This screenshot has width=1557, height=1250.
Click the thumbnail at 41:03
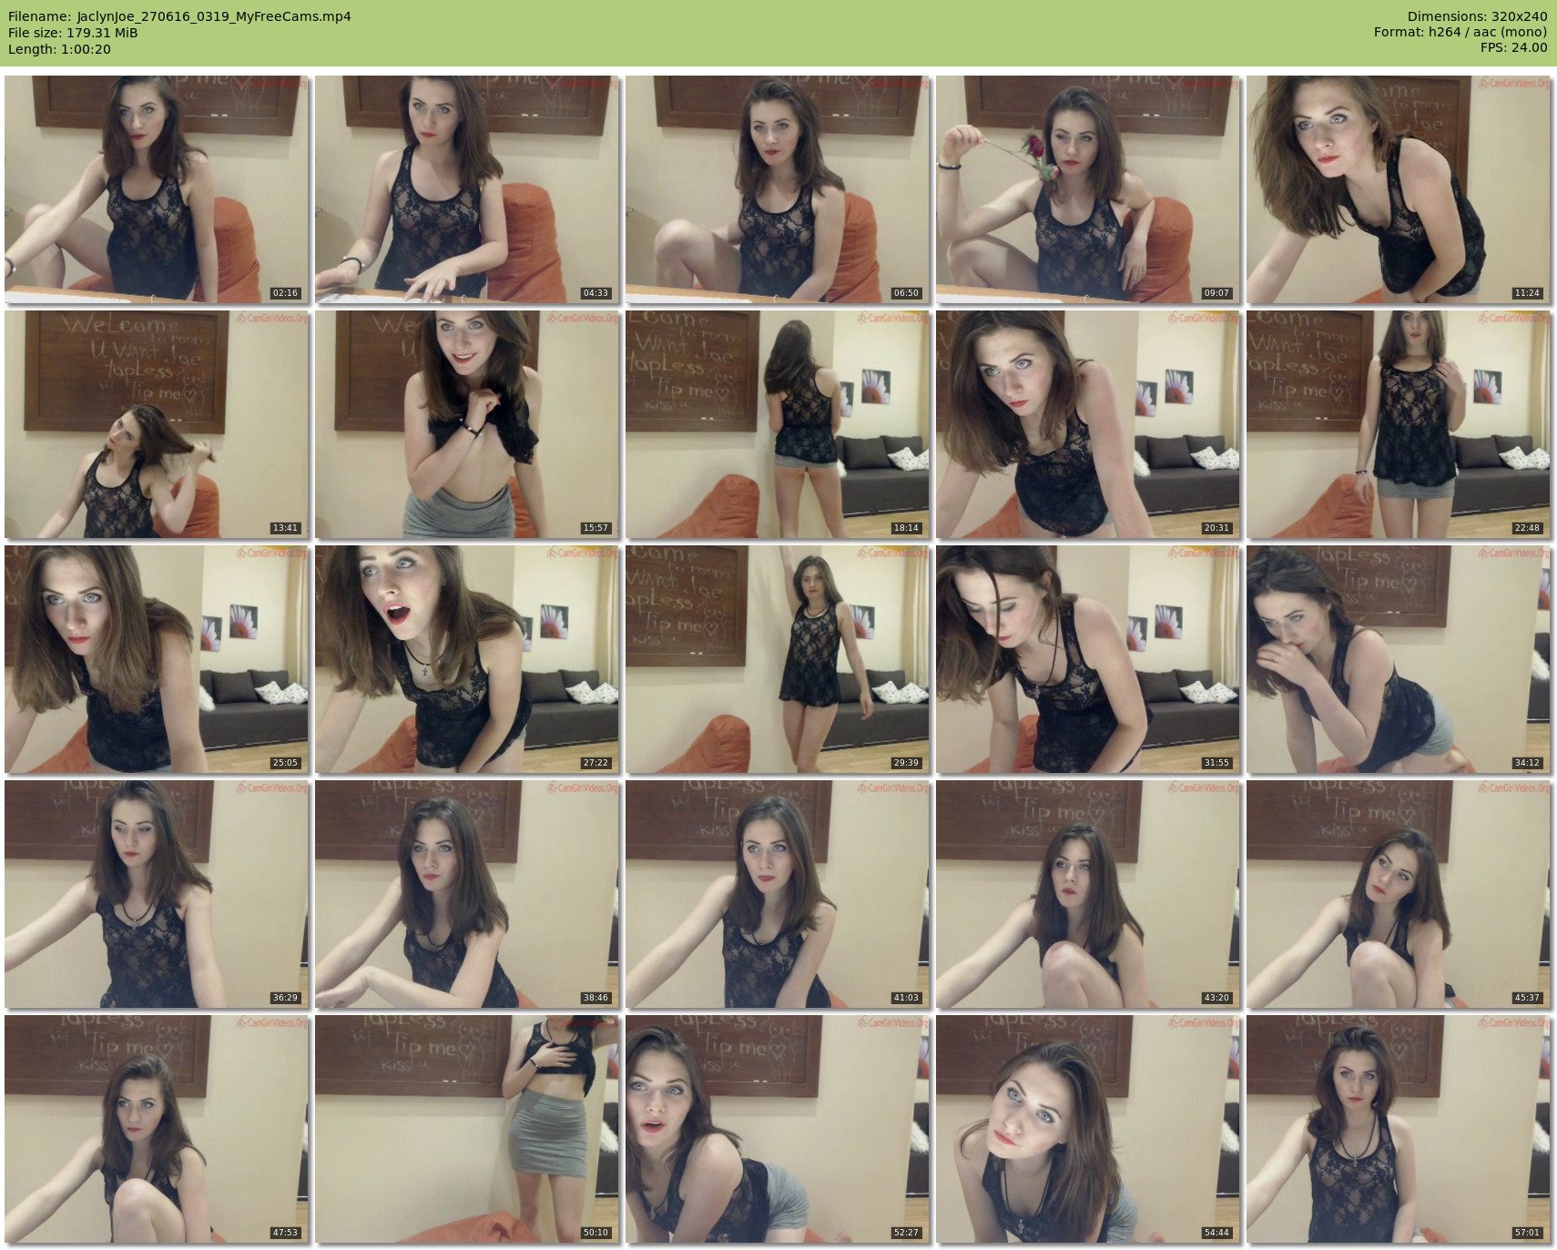[x=778, y=894]
